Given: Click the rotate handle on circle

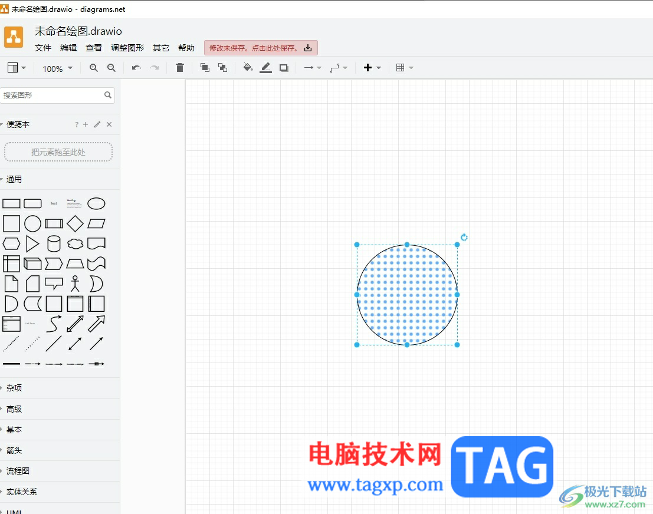Looking at the screenshot, I should pyautogui.click(x=464, y=237).
